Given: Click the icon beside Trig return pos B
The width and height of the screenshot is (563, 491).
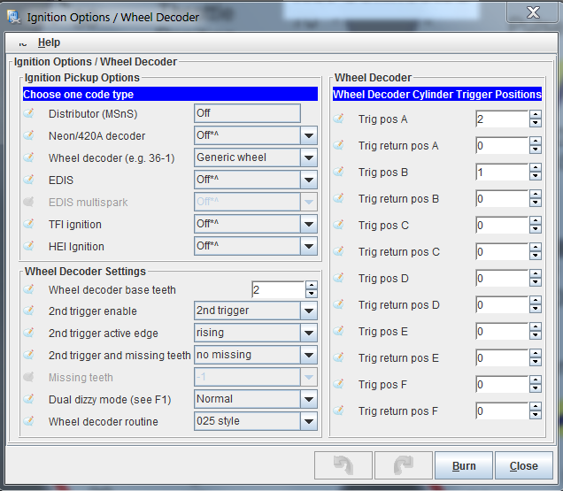Looking at the screenshot, I should pos(338,198).
